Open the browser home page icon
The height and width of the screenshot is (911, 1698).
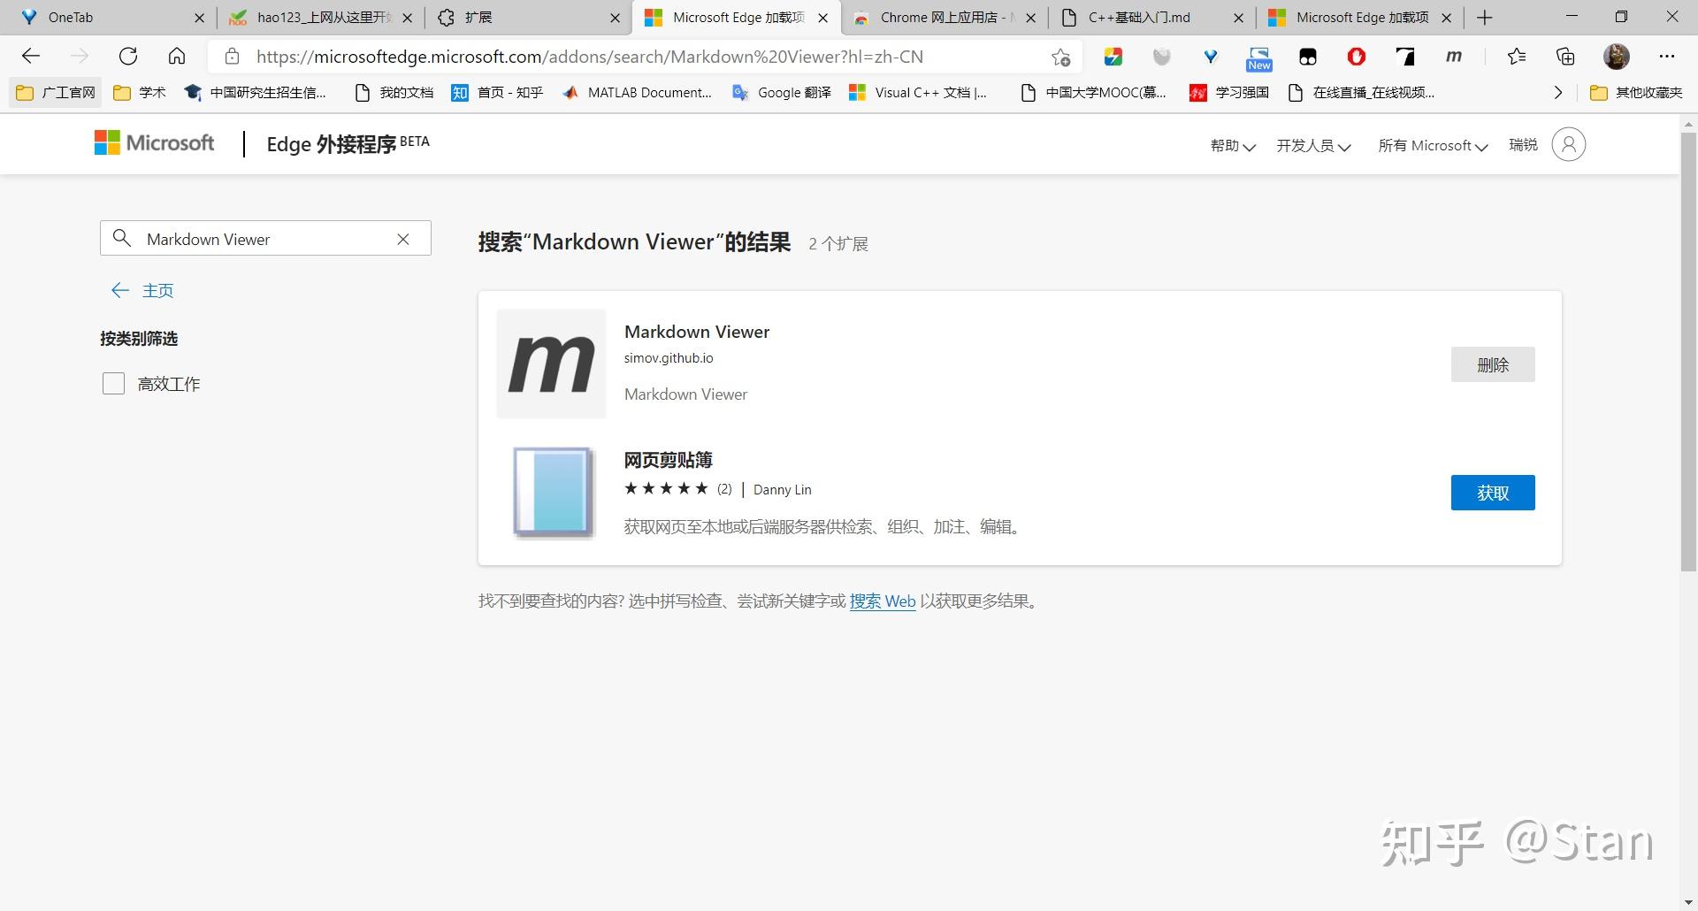point(177,57)
